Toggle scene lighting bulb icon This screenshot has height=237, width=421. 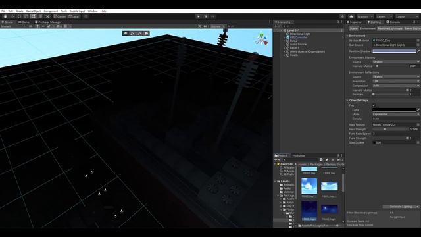37,26
